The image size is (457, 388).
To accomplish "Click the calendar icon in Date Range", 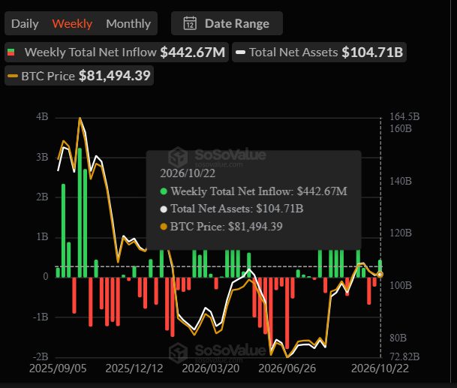I will tap(190, 23).
